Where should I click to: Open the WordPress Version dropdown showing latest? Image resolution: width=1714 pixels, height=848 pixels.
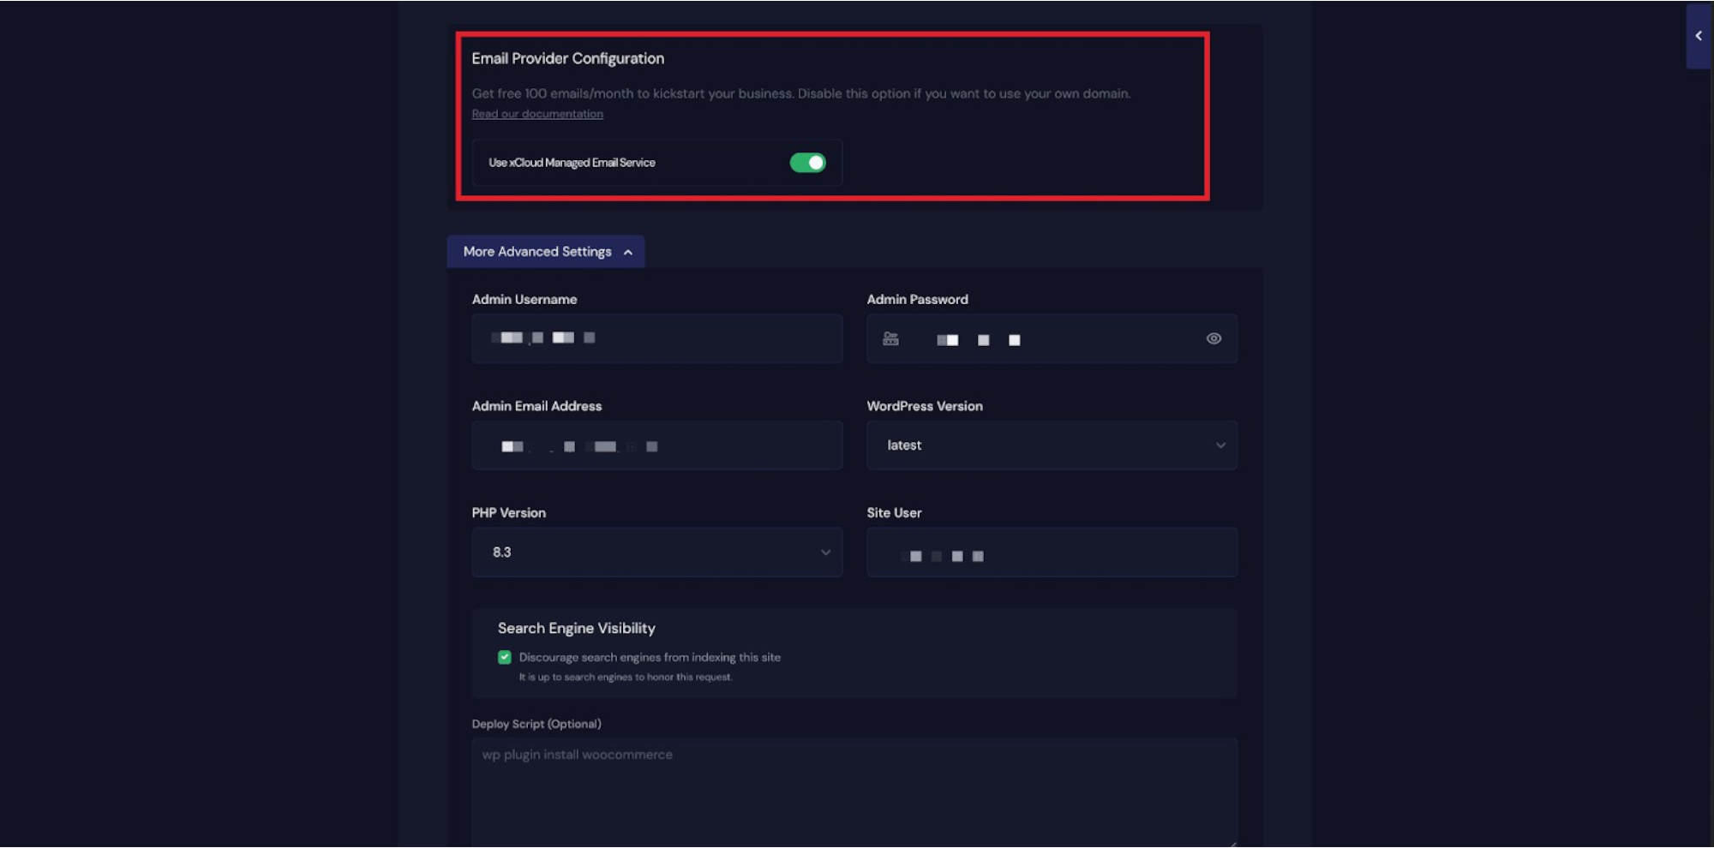(x=1051, y=445)
